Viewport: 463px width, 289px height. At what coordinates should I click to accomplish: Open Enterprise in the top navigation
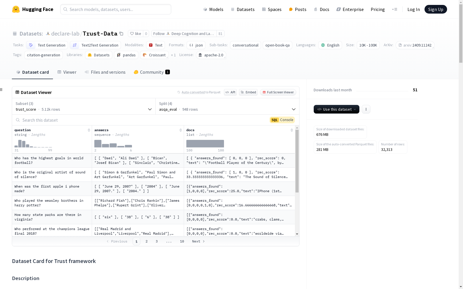point(350,9)
